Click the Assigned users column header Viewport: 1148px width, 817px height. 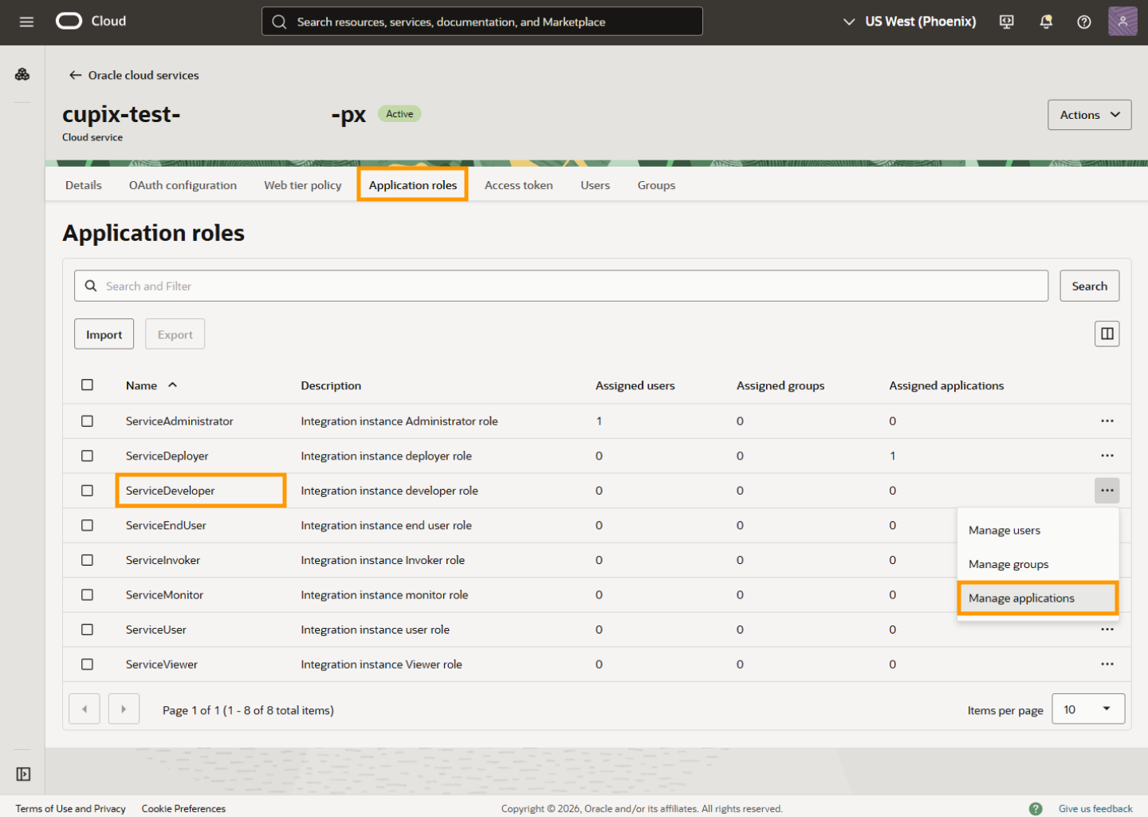click(635, 385)
